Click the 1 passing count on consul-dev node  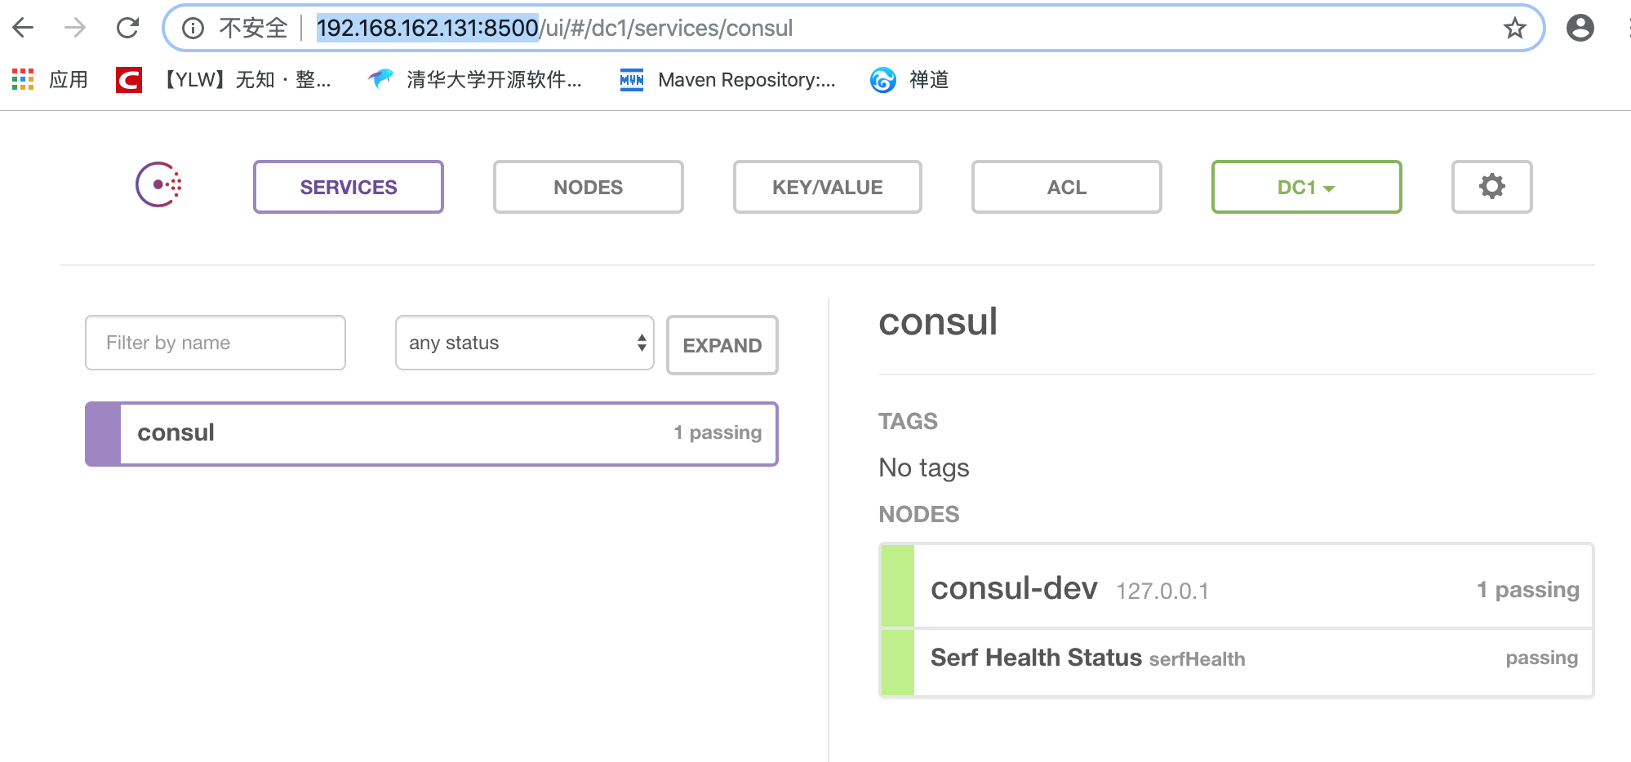pyautogui.click(x=1527, y=589)
